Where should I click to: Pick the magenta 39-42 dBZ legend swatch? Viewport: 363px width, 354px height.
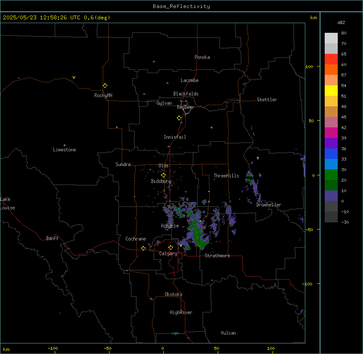pos(331,132)
